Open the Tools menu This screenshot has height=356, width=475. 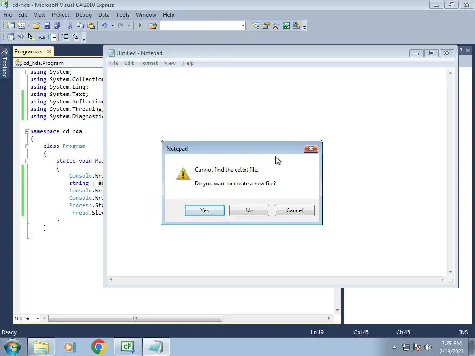[122, 15]
